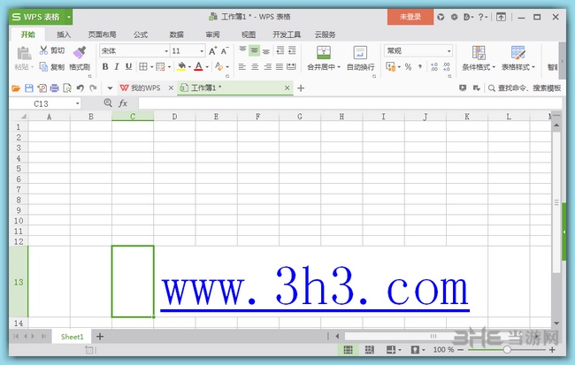Open font name dropdown 宋体
Image resolution: width=575 pixels, height=365 pixels.
(166, 51)
